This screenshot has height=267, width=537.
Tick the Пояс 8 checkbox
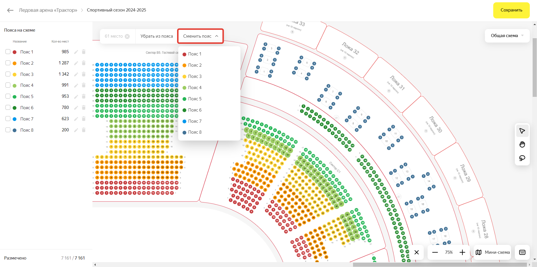point(8,130)
